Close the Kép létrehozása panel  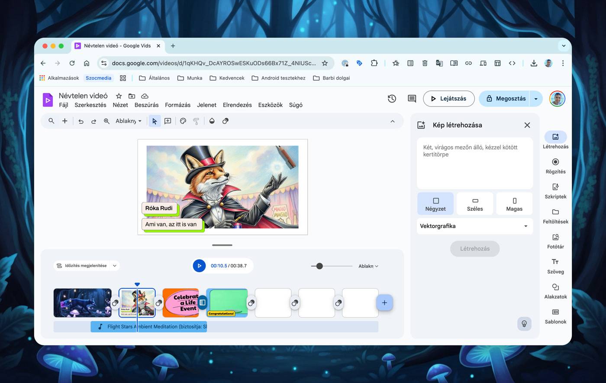(x=527, y=125)
